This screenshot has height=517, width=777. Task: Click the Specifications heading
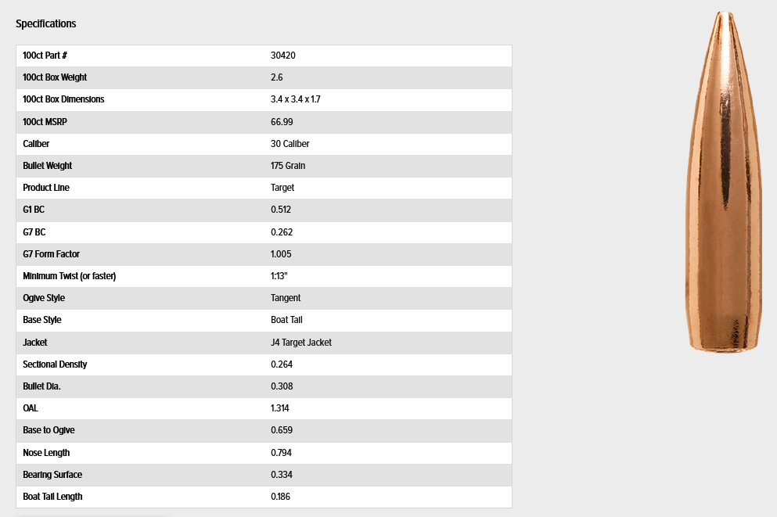click(45, 23)
